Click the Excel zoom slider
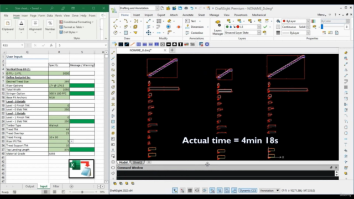This screenshot has height=199, width=354. coord(82,192)
